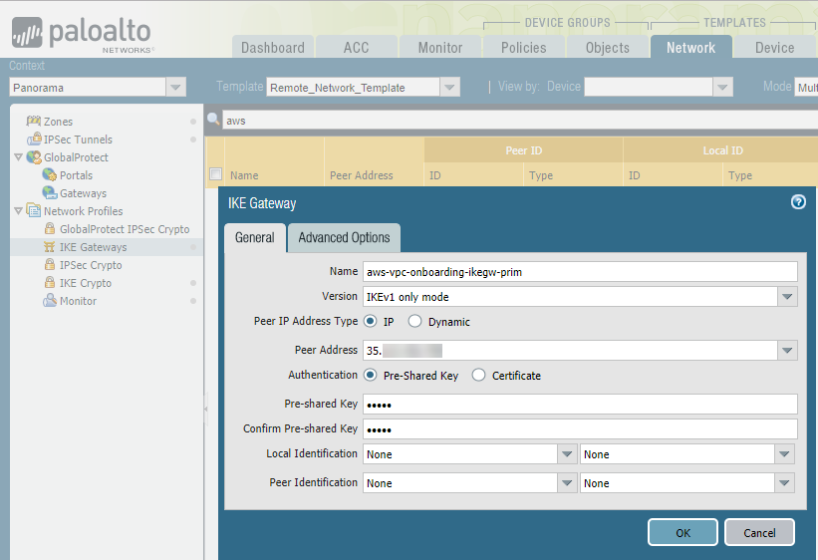Click the search magnifier icon
This screenshot has width=818, height=560.
pyautogui.click(x=213, y=121)
